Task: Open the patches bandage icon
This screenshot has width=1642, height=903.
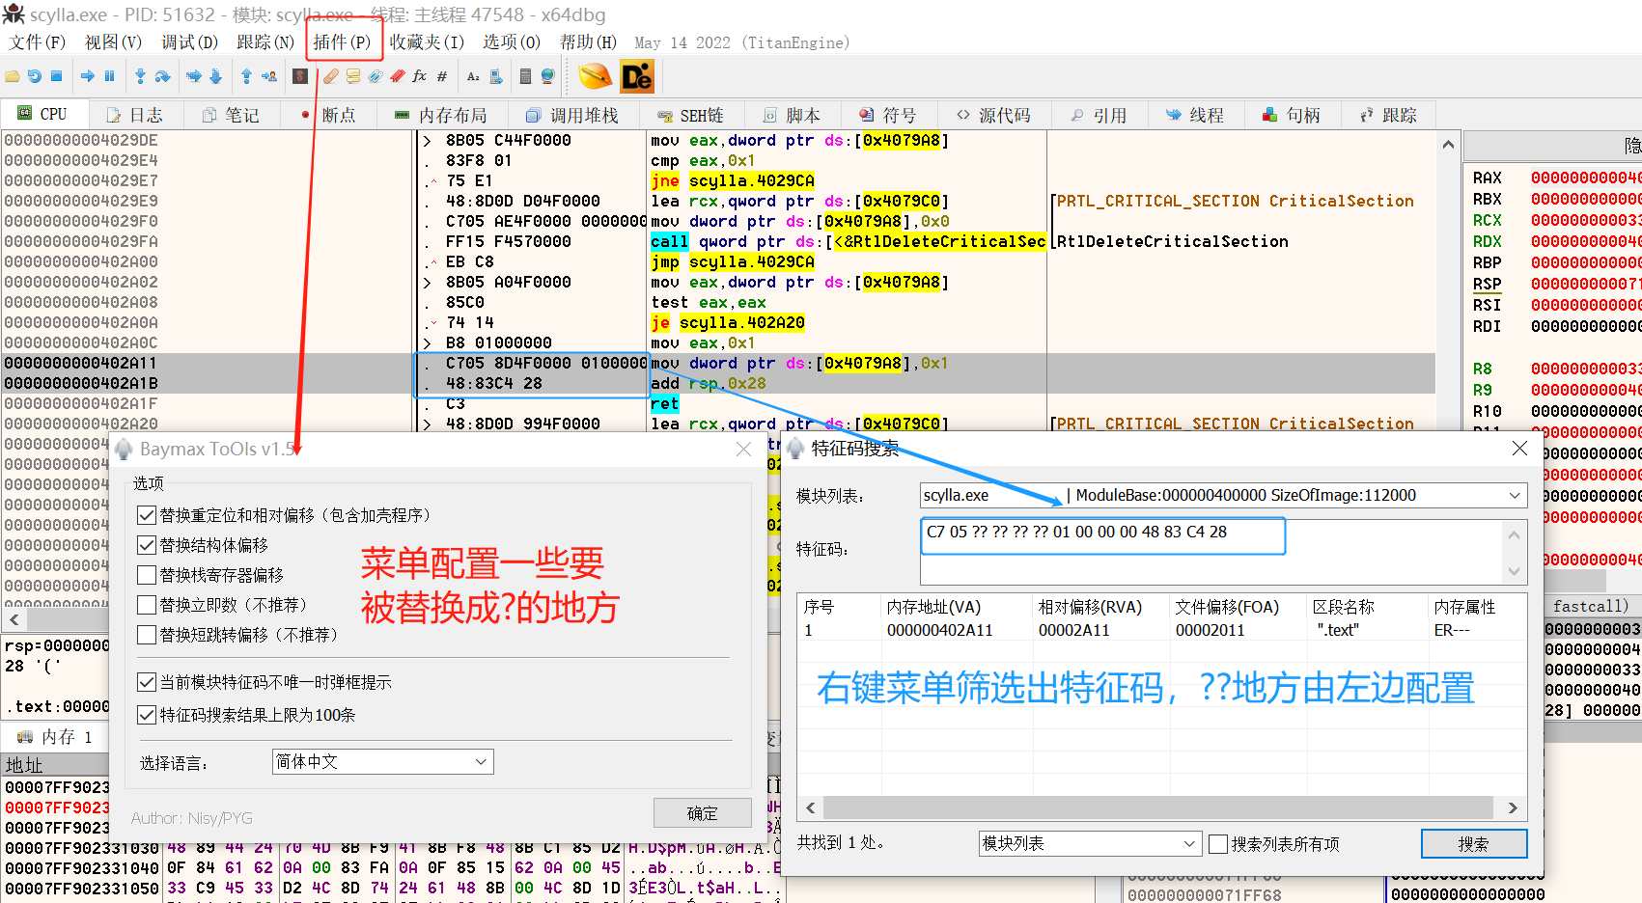Action: [x=331, y=76]
